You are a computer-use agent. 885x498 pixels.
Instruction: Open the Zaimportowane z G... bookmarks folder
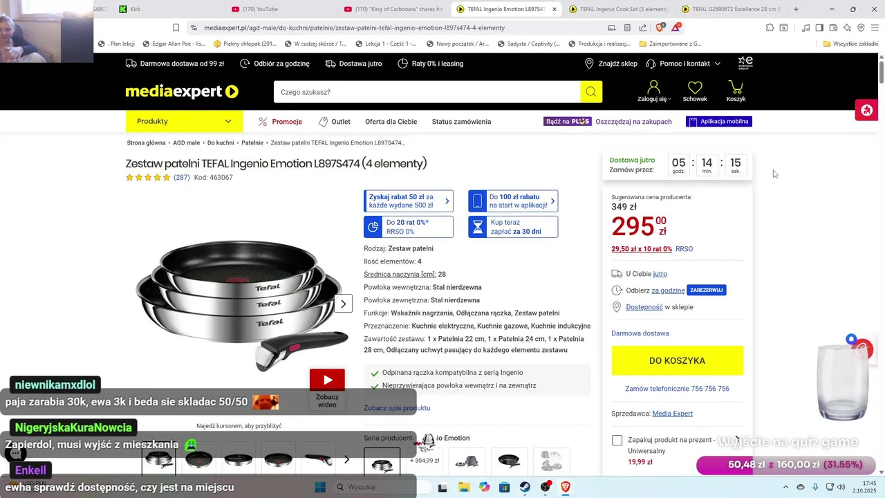tap(670, 44)
